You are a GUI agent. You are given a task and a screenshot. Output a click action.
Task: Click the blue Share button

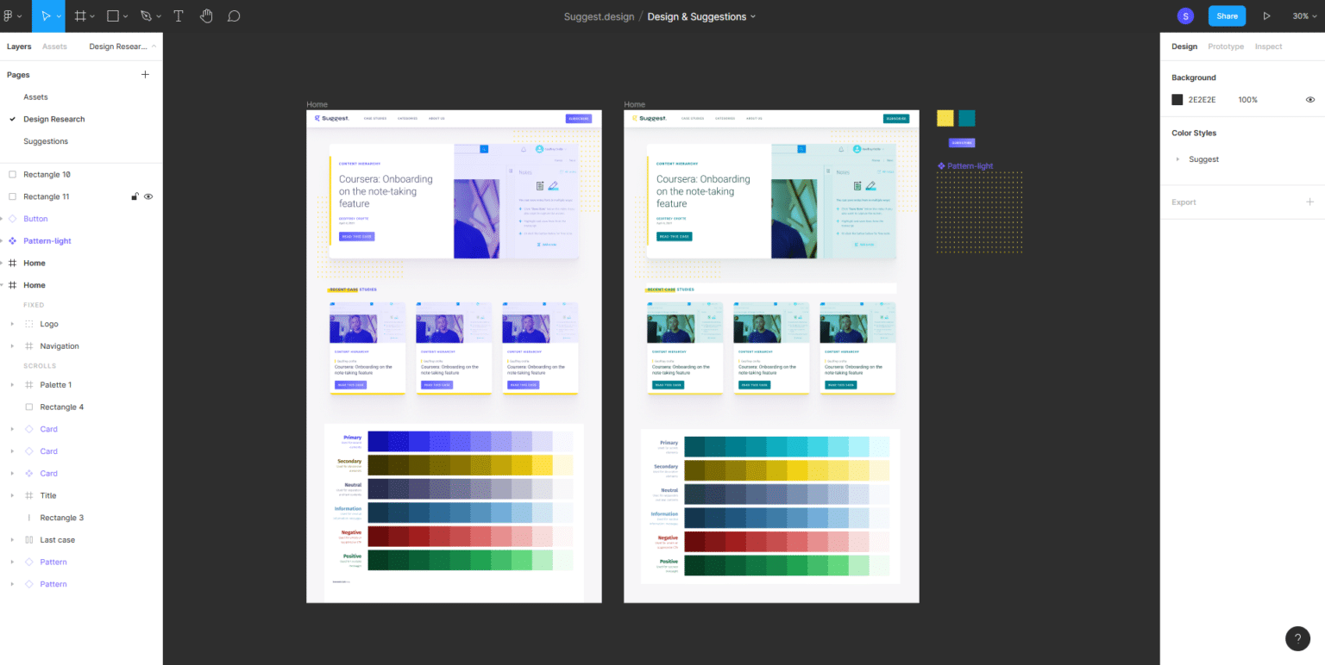pyautogui.click(x=1227, y=16)
